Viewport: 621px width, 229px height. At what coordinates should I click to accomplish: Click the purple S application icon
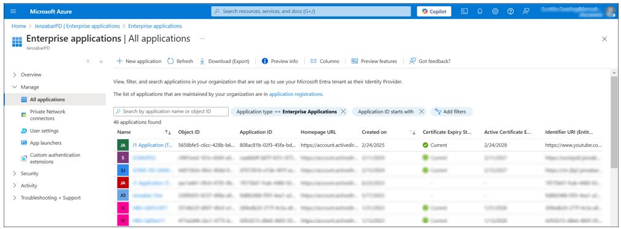point(123,158)
